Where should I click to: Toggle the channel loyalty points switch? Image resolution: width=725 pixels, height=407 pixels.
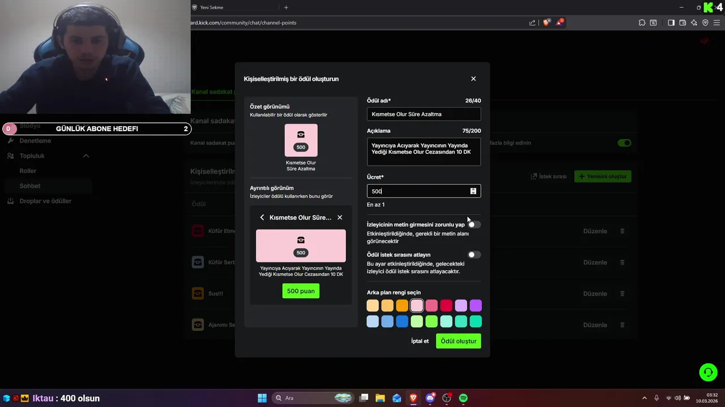pyautogui.click(x=624, y=143)
